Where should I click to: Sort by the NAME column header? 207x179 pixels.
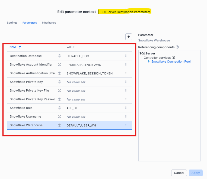[14, 47]
